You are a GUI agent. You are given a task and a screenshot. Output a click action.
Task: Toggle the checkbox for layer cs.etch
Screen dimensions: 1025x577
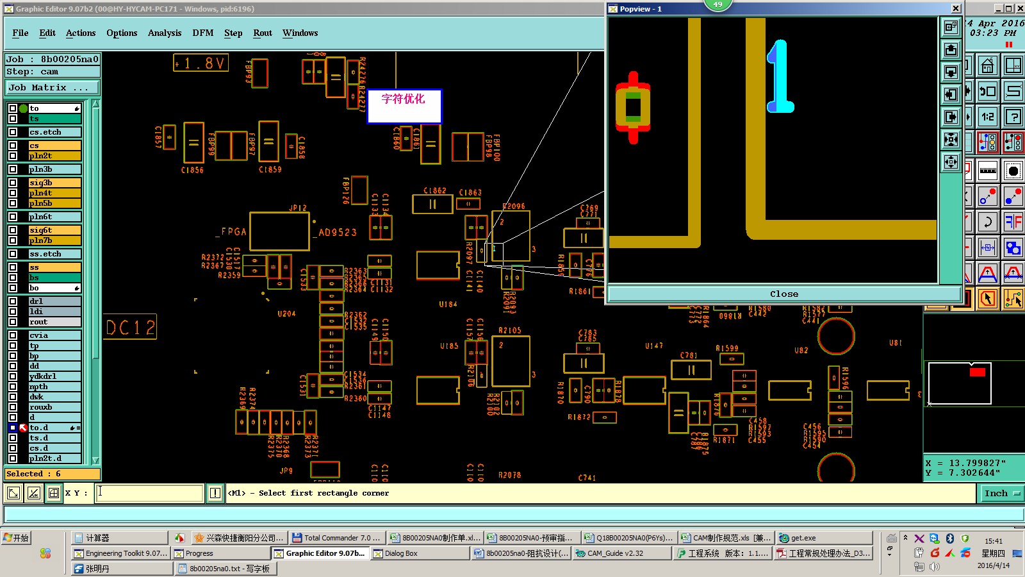point(13,132)
